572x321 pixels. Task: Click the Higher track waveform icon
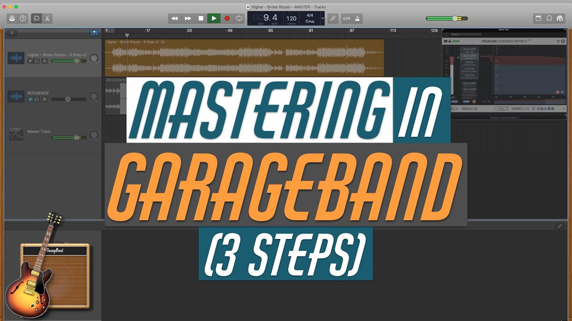(16, 58)
